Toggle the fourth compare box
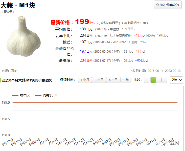The image size is (185, 151). click(164, 80)
